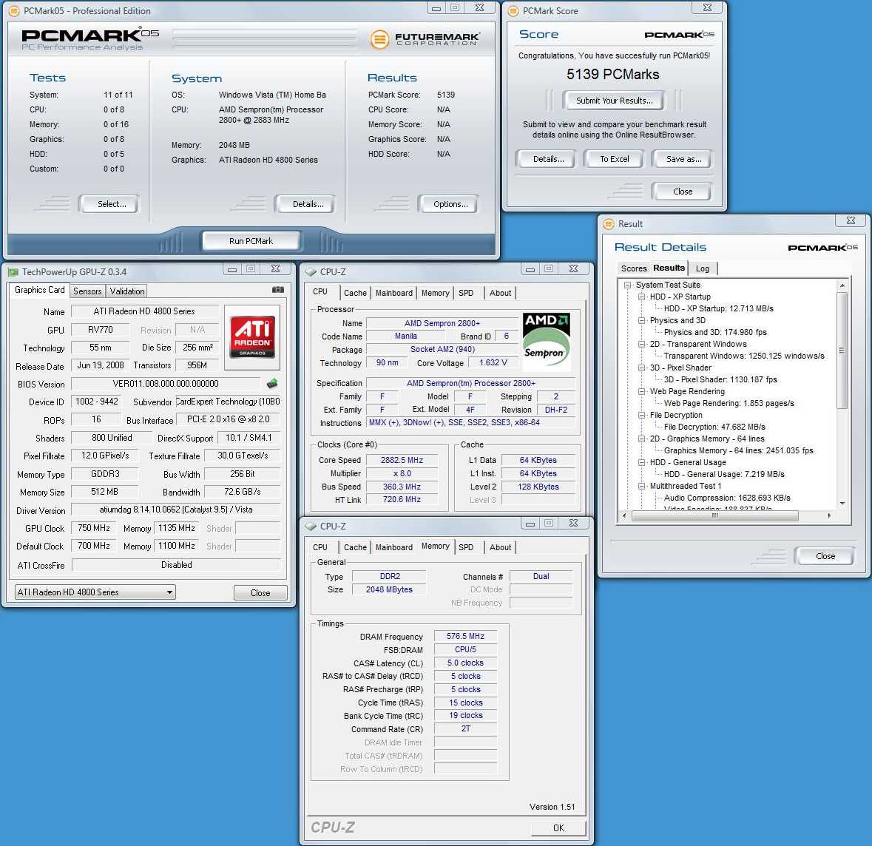Click the ATI Radeon logo in GPU-Z
Viewport: 872px width, 846px height.
click(x=252, y=337)
